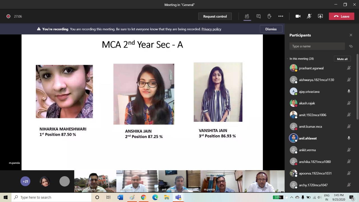Screen dimensions: 359x202
Task: Expand the +21 additional participants bubble
Action: click(x=25, y=181)
